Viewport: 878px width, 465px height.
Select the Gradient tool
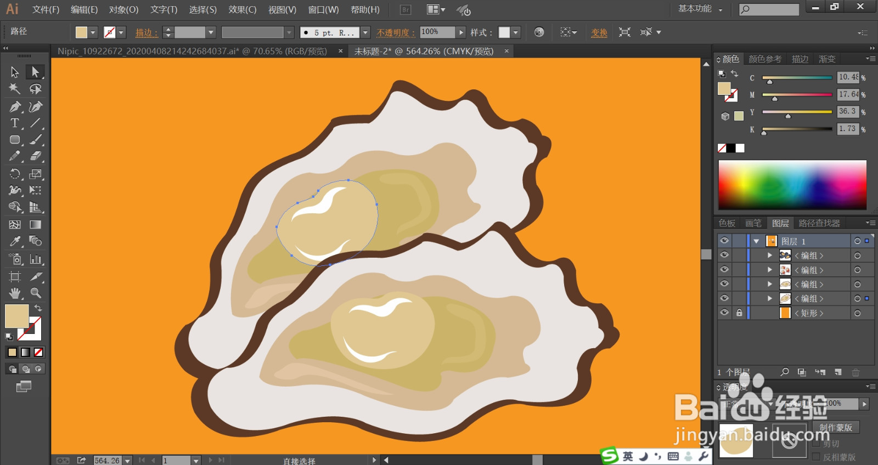(x=36, y=224)
